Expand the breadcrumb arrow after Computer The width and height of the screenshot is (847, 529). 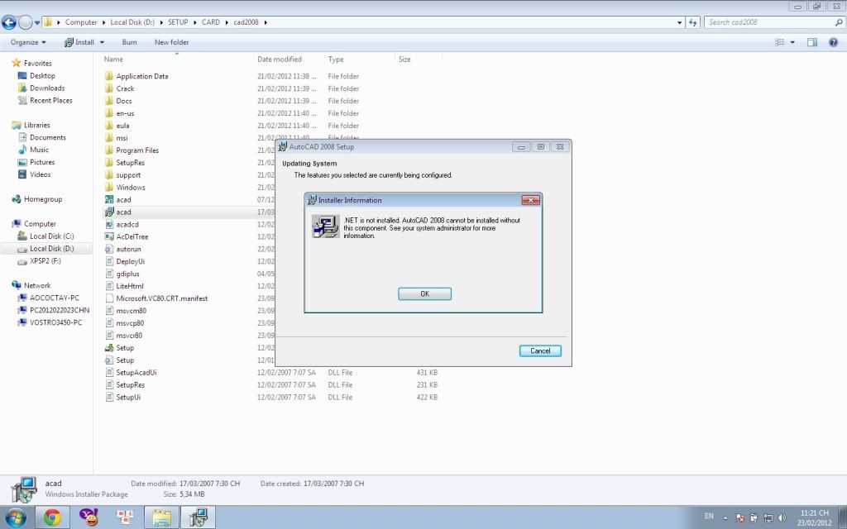(x=103, y=22)
